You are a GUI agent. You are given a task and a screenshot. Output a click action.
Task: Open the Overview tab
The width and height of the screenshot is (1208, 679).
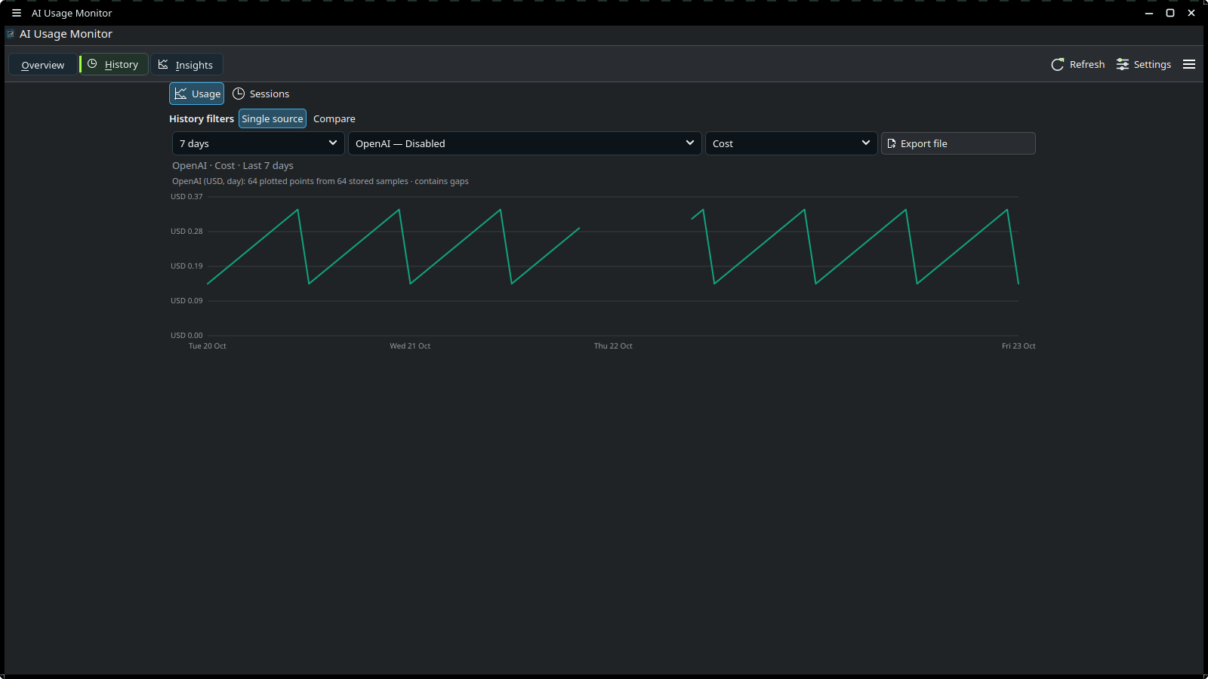[42, 65]
